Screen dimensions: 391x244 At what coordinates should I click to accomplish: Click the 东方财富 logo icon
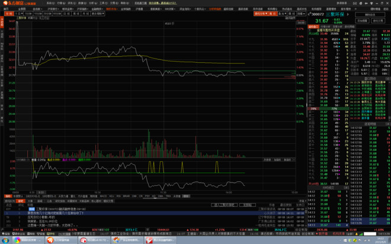[x=5, y=3]
